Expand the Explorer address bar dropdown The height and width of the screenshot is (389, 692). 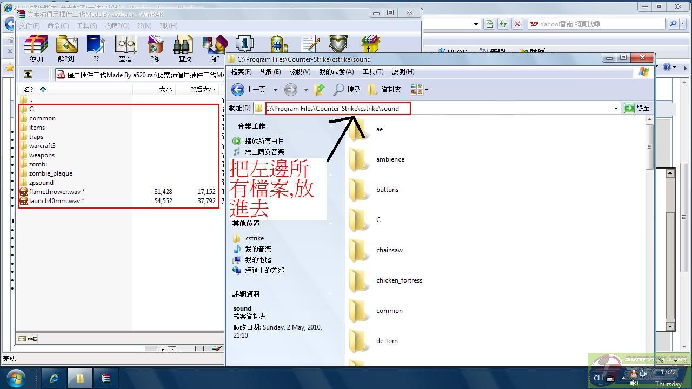(615, 108)
